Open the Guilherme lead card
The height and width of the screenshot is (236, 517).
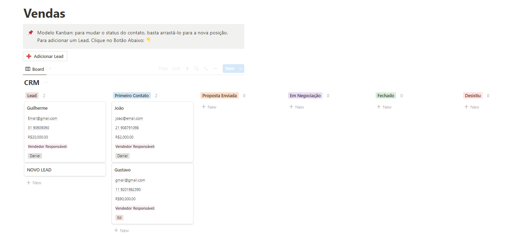point(37,108)
